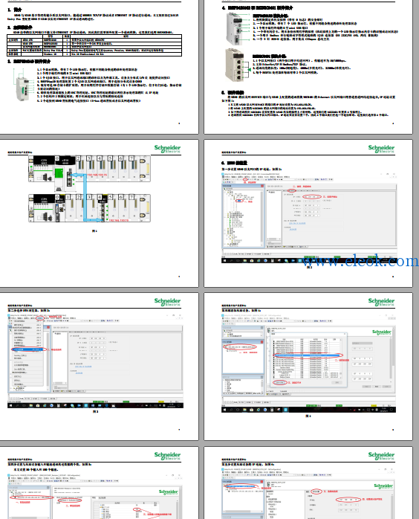The height and width of the screenshot is (519, 419).
Task: Click the red-circled IP address field in figure 2
Action: [312, 196]
